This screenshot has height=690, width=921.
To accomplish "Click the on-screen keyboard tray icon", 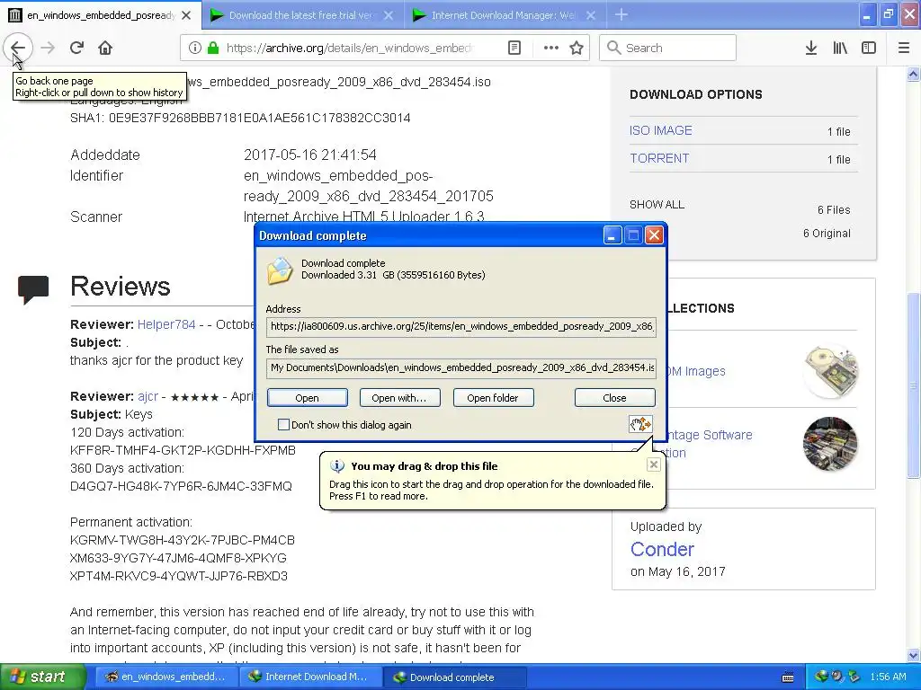I will pyautogui.click(x=788, y=677).
